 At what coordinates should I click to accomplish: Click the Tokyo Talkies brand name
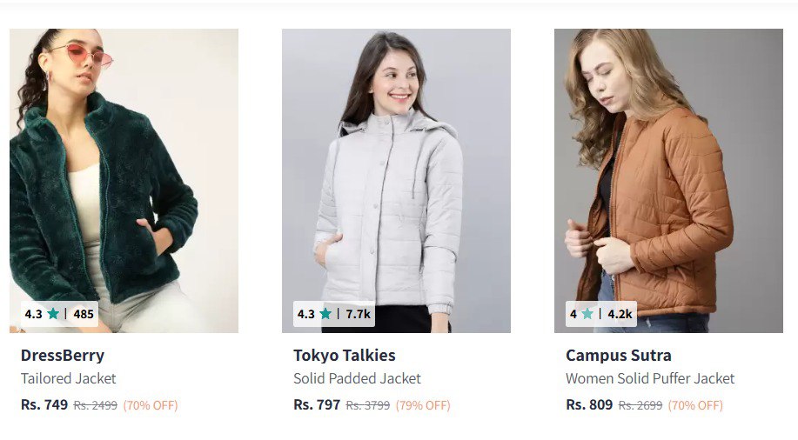pyautogui.click(x=345, y=355)
